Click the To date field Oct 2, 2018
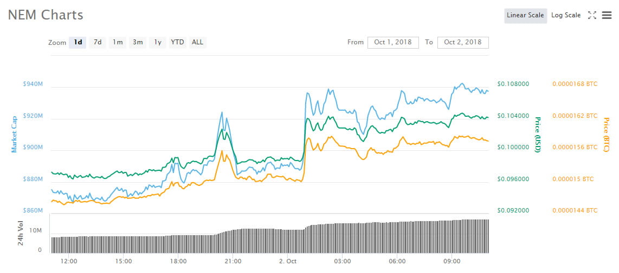 point(463,42)
